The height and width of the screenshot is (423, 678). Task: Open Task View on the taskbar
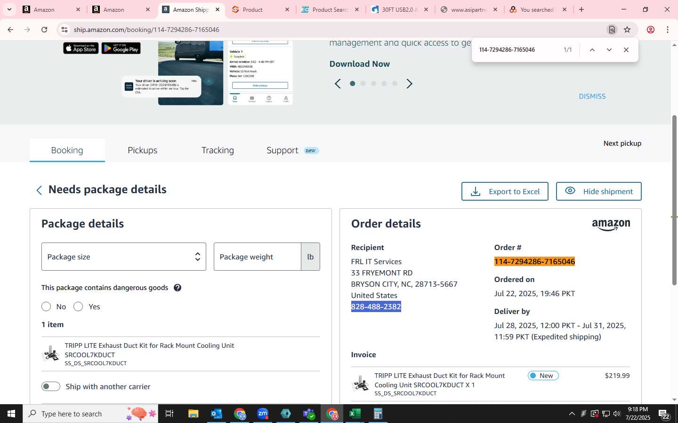[x=169, y=414]
